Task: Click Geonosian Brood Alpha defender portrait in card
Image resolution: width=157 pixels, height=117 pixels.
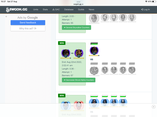Action: point(79,53)
